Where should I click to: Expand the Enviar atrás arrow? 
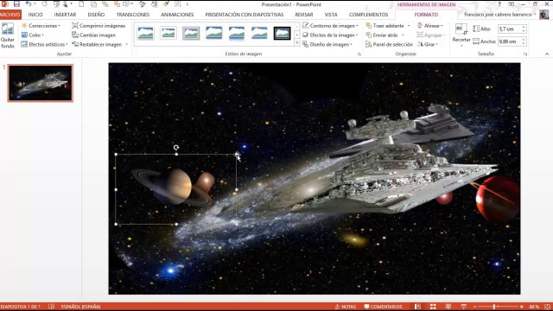click(x=403, y=35)
